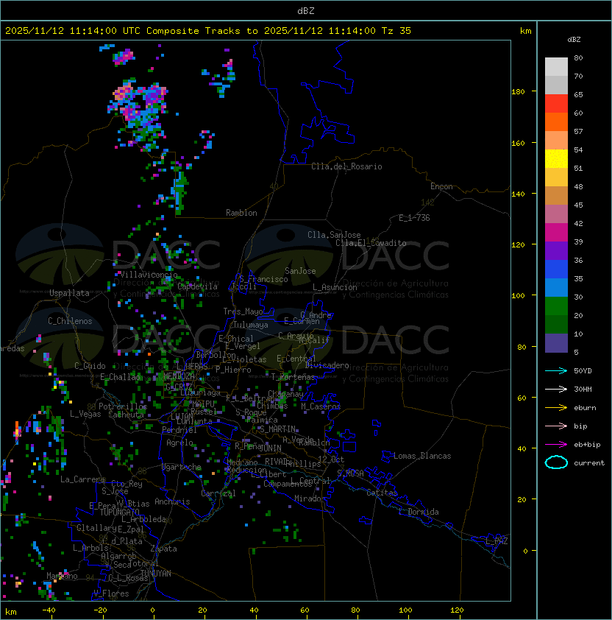Pick the magenta swatch in dBZ legend

(x=556, y=232)
